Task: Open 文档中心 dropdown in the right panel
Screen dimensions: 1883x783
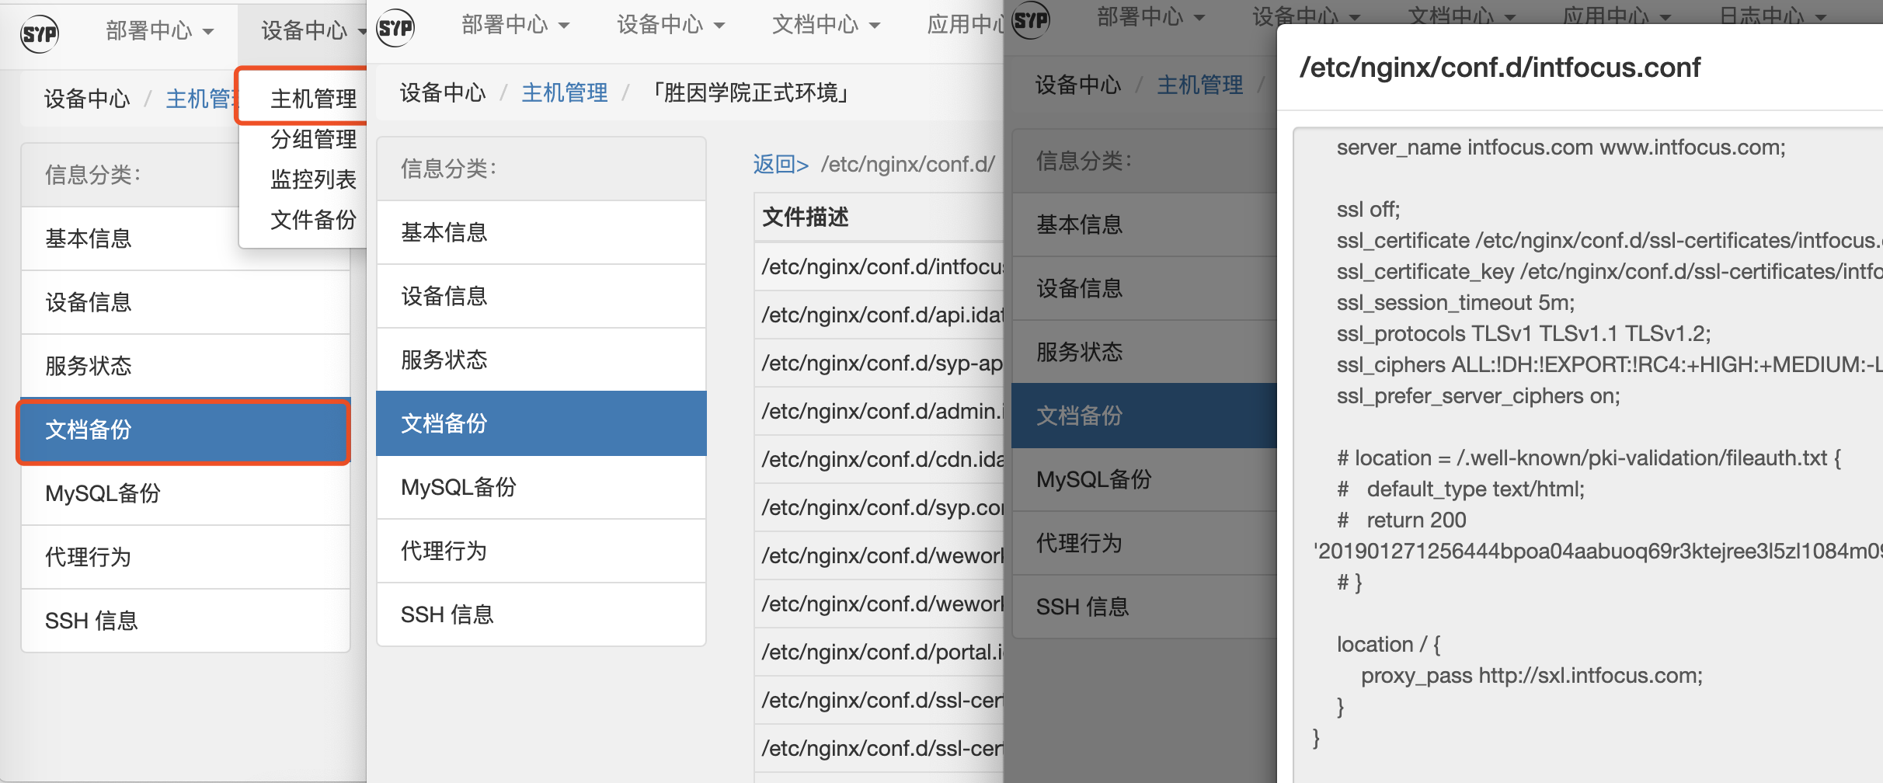Action: pyautogui.click(x=1461, y=16)
